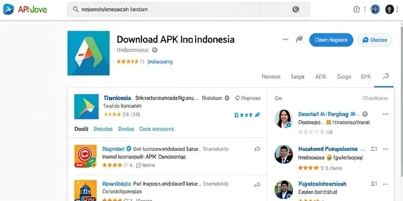Screen dimensions: 403x201
Task: Open the kebab menu beside the notification icon
Action: (364, 9)
